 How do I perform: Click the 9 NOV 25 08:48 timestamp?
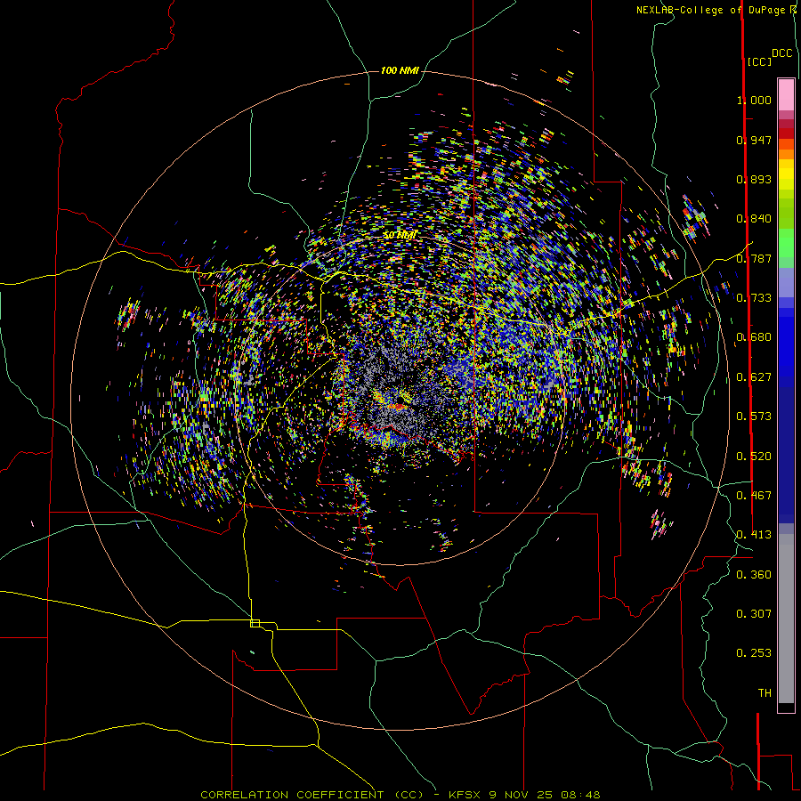click(545, 795)
